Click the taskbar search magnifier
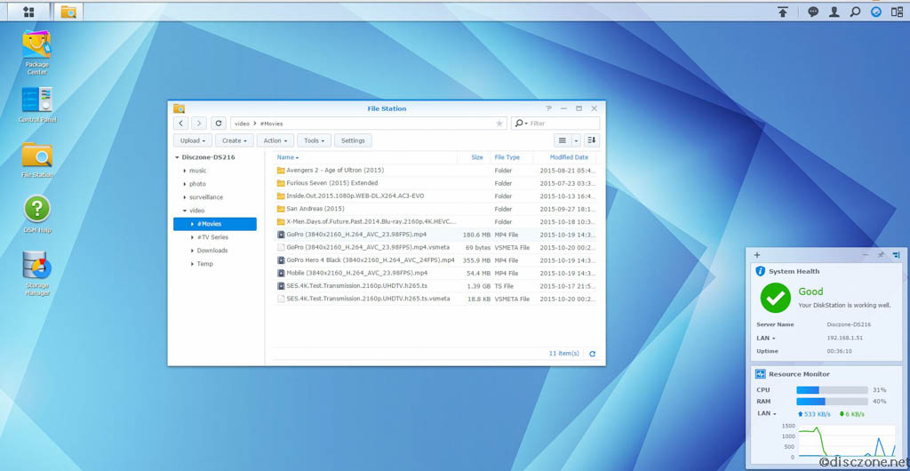 point(855,12)
